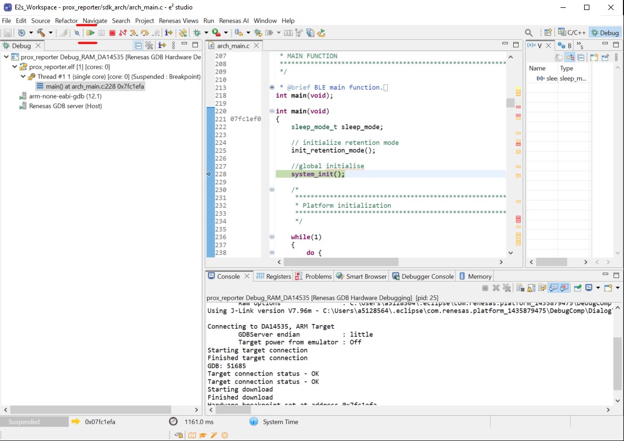Expand the folded comment at line 213

click(x=272, y=87)
